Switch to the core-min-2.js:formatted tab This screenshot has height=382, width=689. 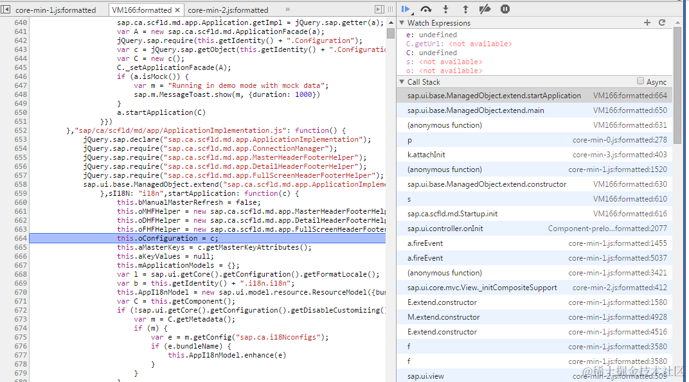click(x=228, y=10)
